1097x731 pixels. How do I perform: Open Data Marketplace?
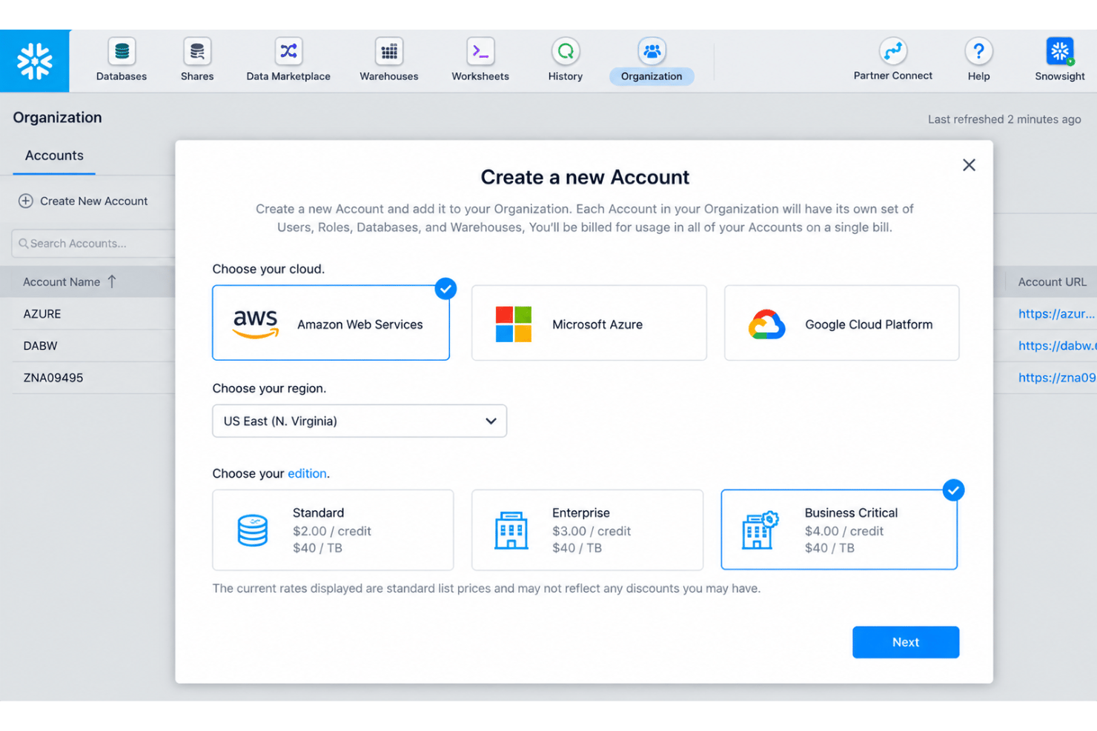tap(288, 60)
